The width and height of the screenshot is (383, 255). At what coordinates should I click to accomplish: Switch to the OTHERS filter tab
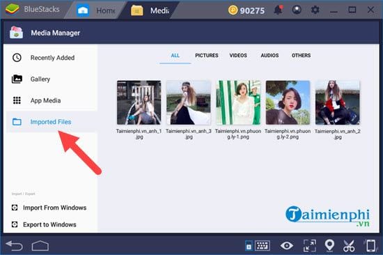click(x=301, y=56)
